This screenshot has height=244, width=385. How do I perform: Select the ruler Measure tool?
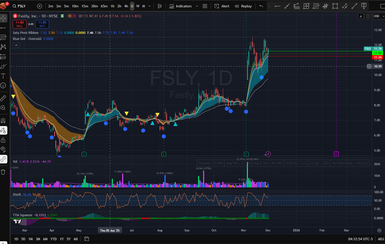coord(3,98)
